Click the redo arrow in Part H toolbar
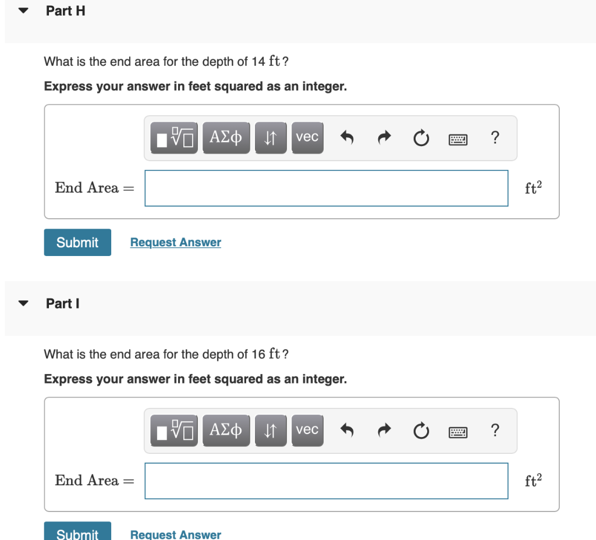The image size is (596, 540). (384, 138)
